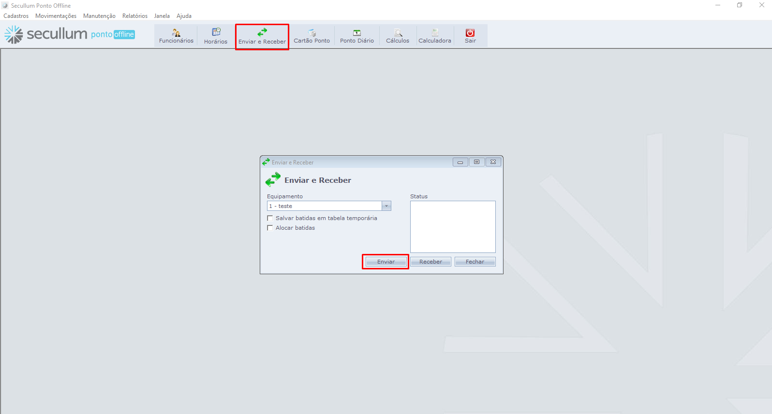772x414 pixels.
Task: Enable Salvar batidas em tabela temporária
Action: [270, 218]
